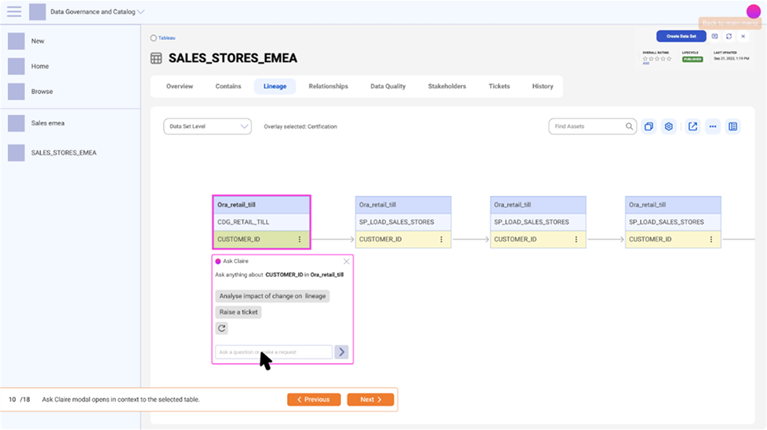
Task: Open the magenta user avatar
Action: click(x=754, y=11)
